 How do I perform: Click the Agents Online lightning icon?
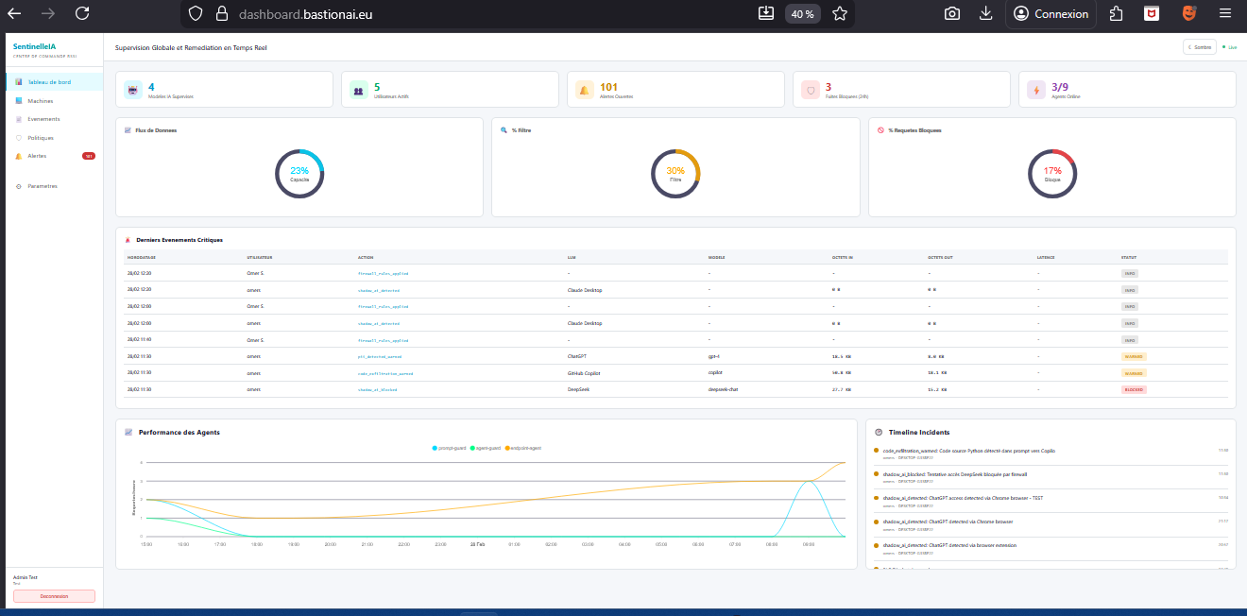1035,90
